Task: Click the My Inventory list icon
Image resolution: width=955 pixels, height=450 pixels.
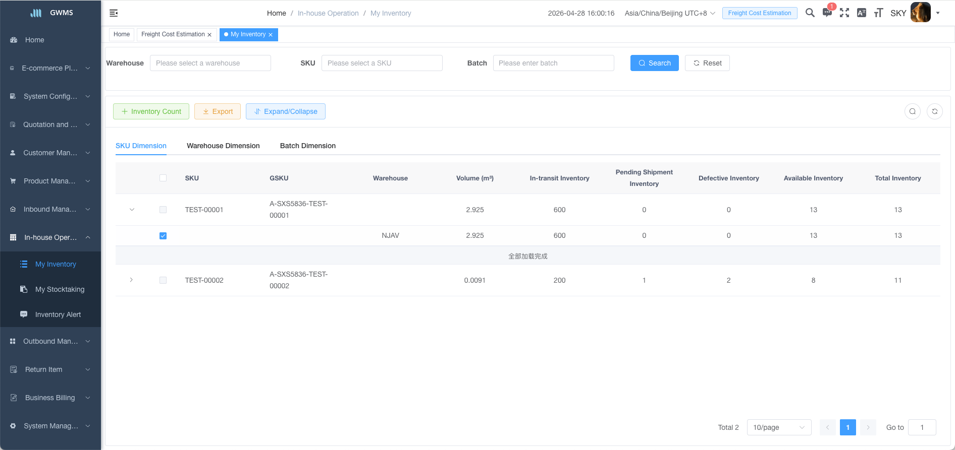Action: [x=24, y=264]
